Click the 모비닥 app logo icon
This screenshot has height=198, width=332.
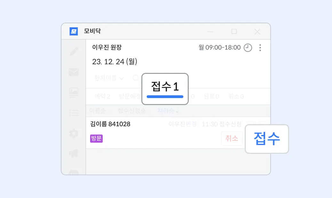[74, 32]
